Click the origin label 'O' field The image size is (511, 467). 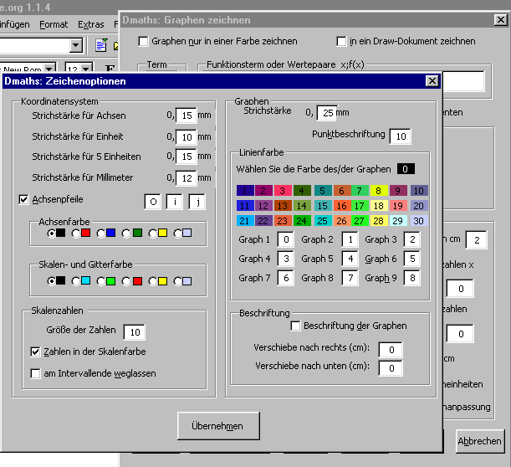(153, 202)
